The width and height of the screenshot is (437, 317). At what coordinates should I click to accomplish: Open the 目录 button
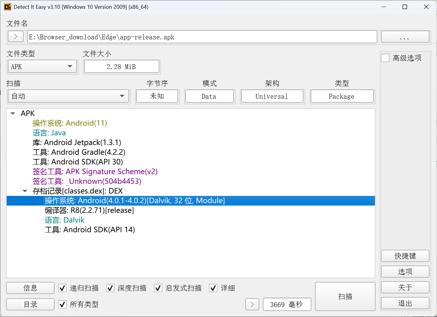30,304
